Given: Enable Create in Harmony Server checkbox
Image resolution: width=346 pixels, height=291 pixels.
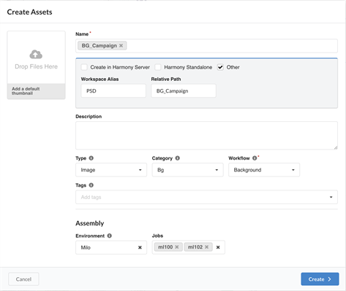Looking at the screenshot, I should pos(84,67).
